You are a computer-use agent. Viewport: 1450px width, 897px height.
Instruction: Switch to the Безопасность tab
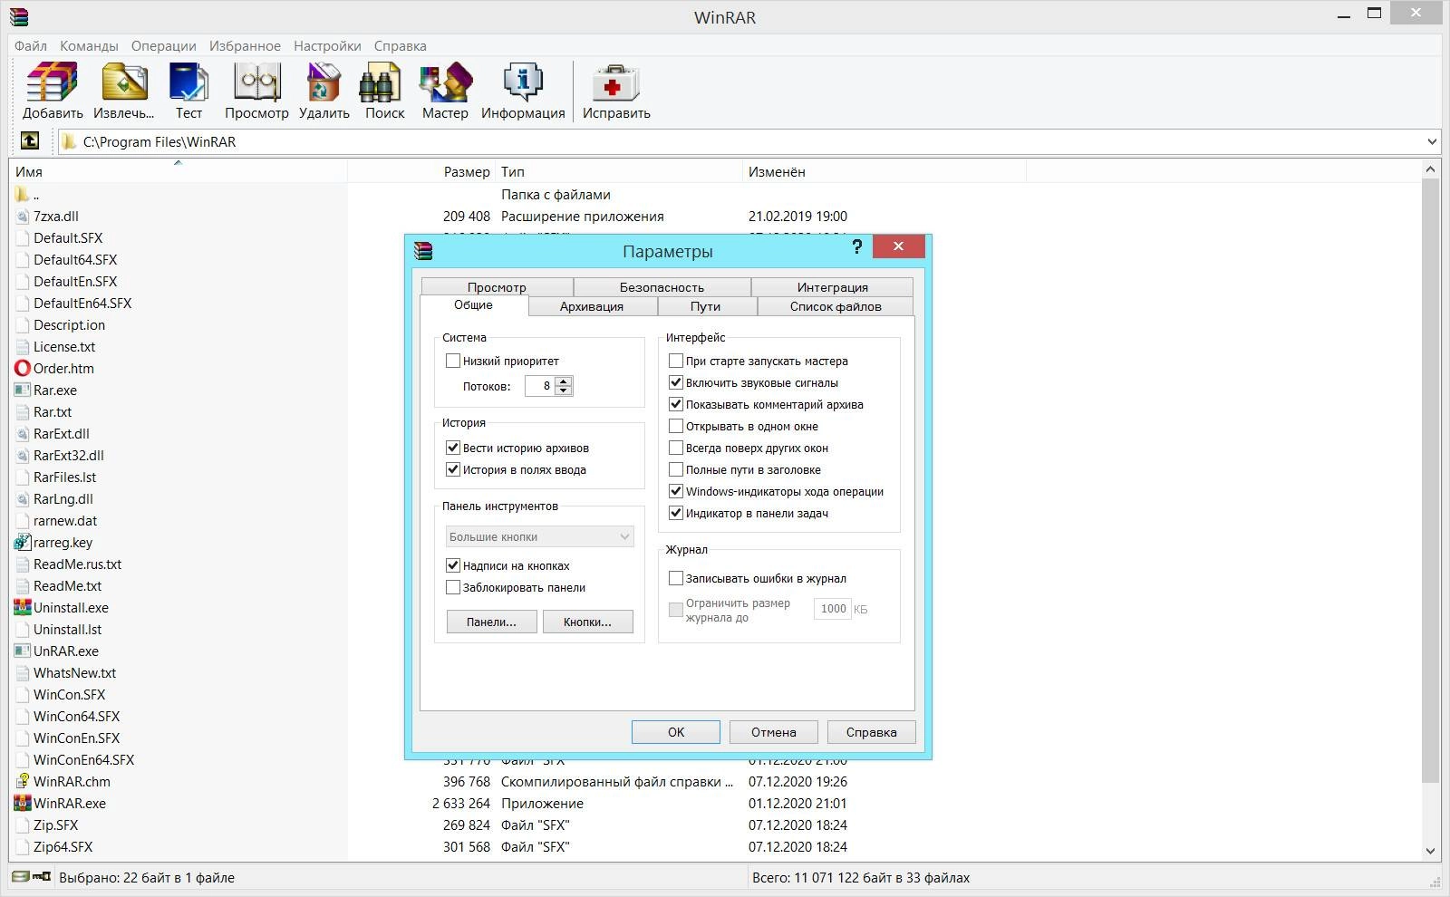click(x=662, y=287)
